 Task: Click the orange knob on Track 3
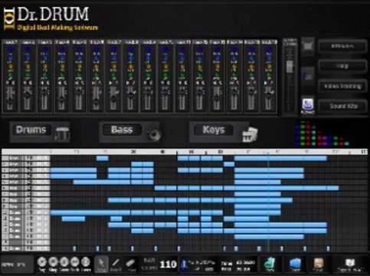coord(45,67)
